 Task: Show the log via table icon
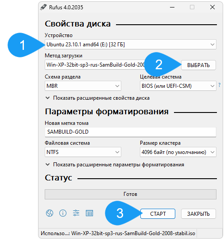pyautogui.click(x=89, y=213)
